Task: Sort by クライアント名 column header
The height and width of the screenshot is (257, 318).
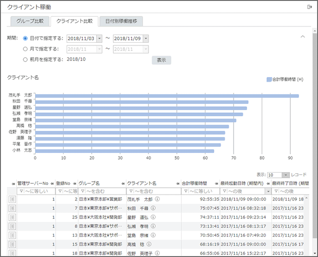Action: point(142,184)
